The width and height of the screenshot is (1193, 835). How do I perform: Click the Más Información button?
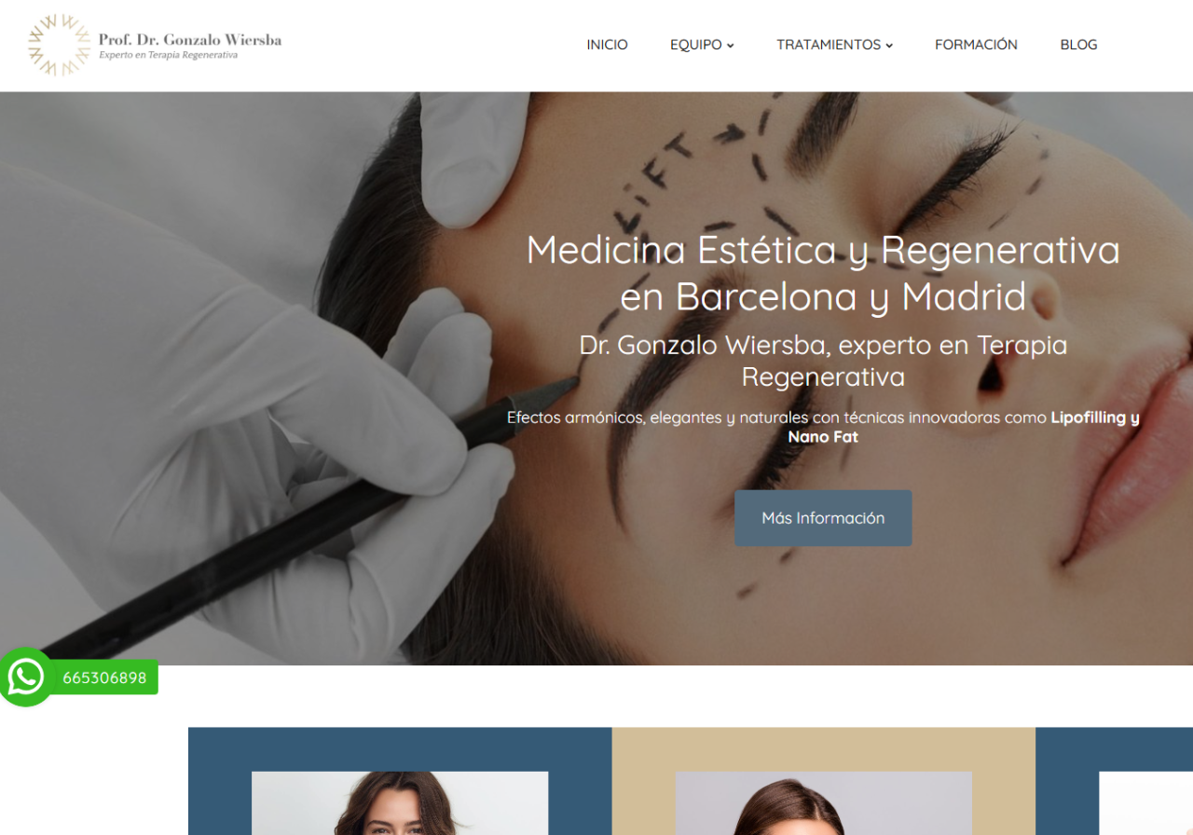click(x=823, y=518)
